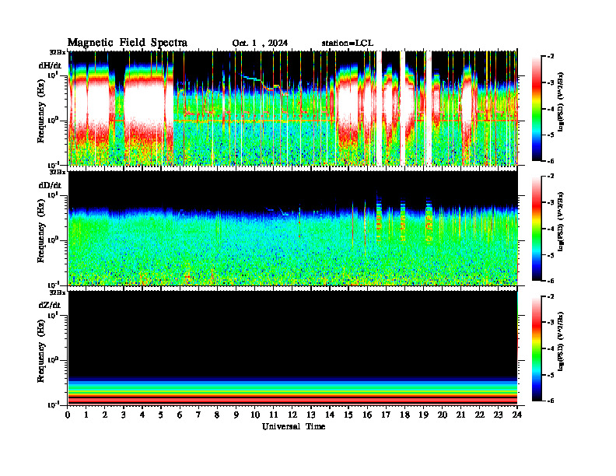Click the color bar beside the dZ/dt panel
This screenshot has height=476, width=616.
[537, 348]
